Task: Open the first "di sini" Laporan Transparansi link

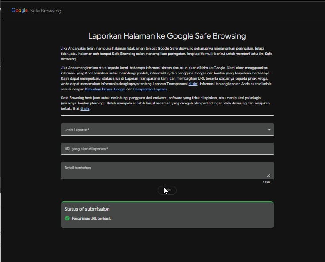Action: tap(193, 84)
